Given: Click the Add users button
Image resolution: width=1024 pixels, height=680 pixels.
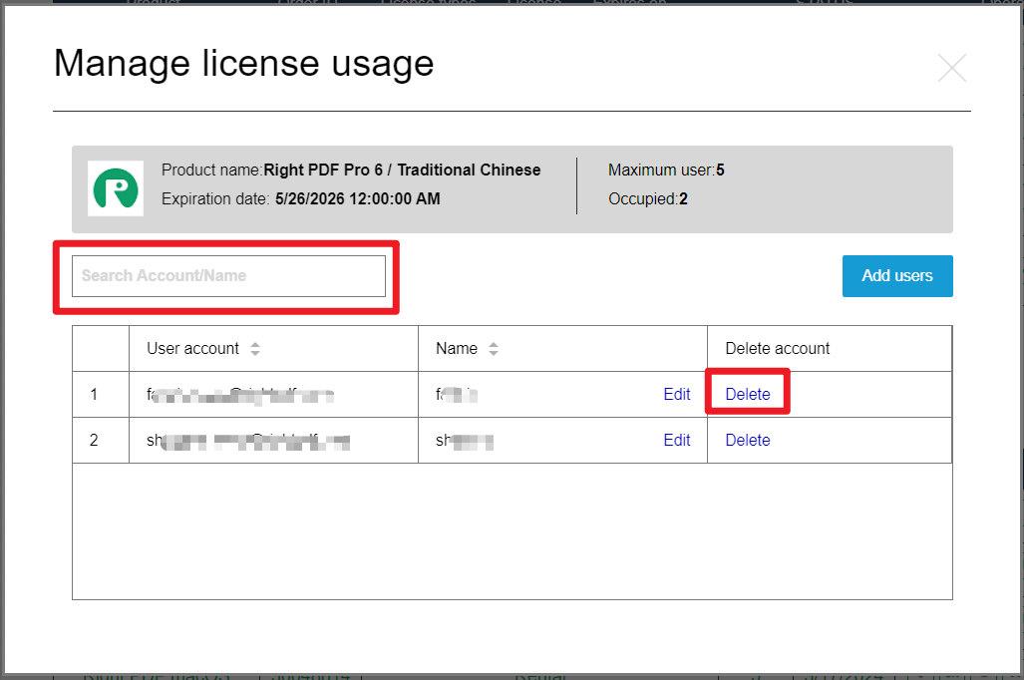Looking at the screenshot, I should coord(897,275).
